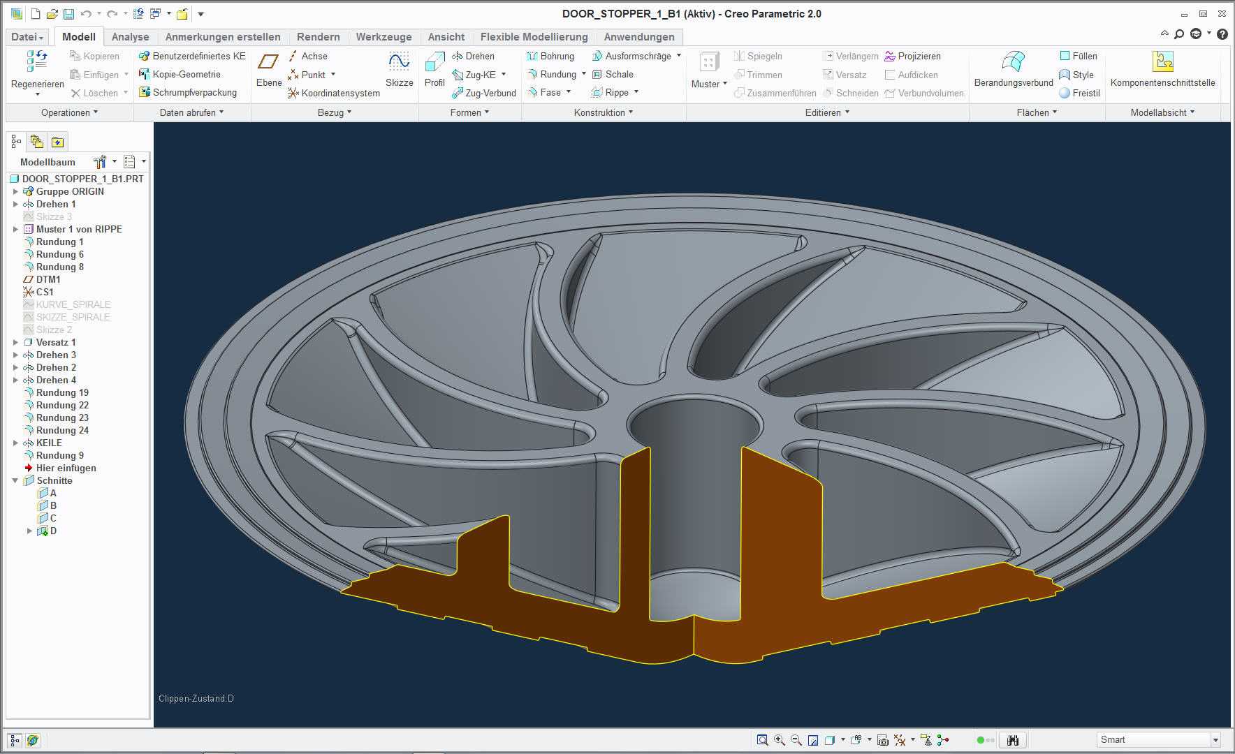
Task: Open the Rundung dropdown arrow in the ribbon
Action: pyautogui.click(x=584, y=74)
